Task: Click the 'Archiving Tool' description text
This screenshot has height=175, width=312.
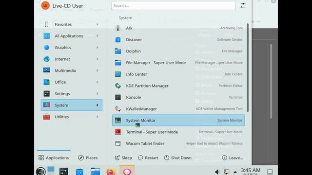Action: tap(232, 28)
